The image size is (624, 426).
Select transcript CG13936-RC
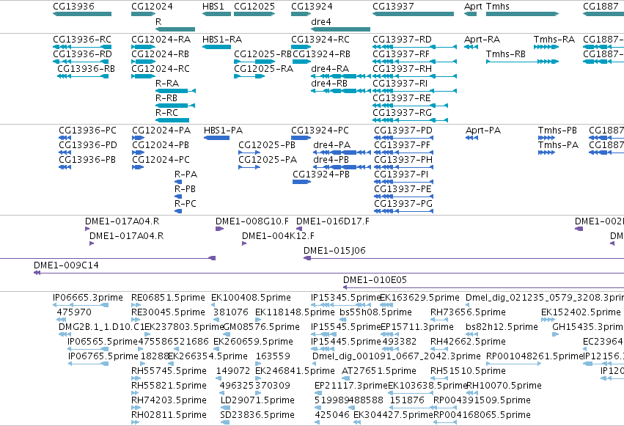click(82, 47)
